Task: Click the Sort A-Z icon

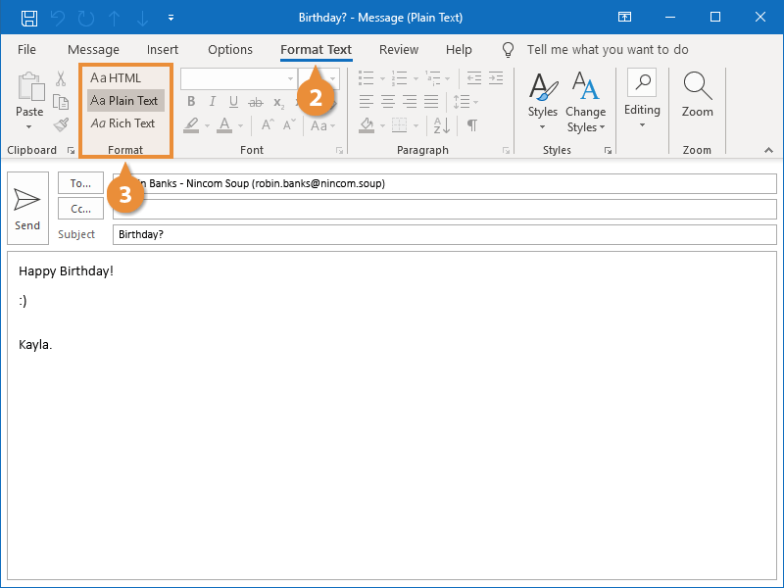Action: [442, 124]
